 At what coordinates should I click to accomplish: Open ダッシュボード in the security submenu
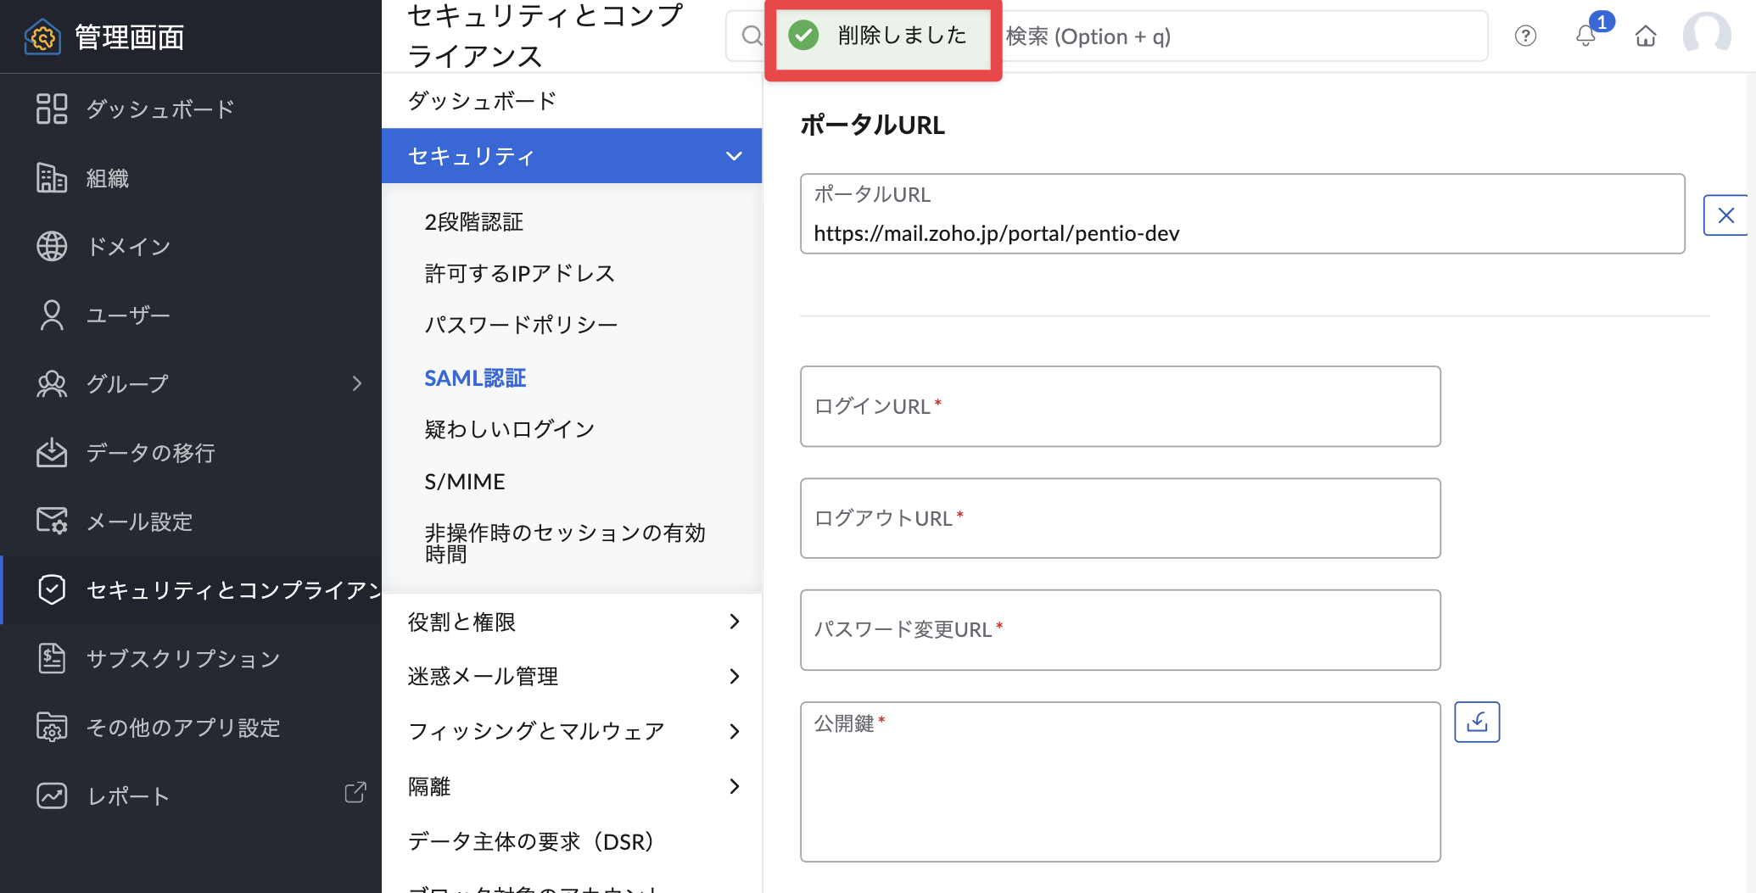pos(482,101)
